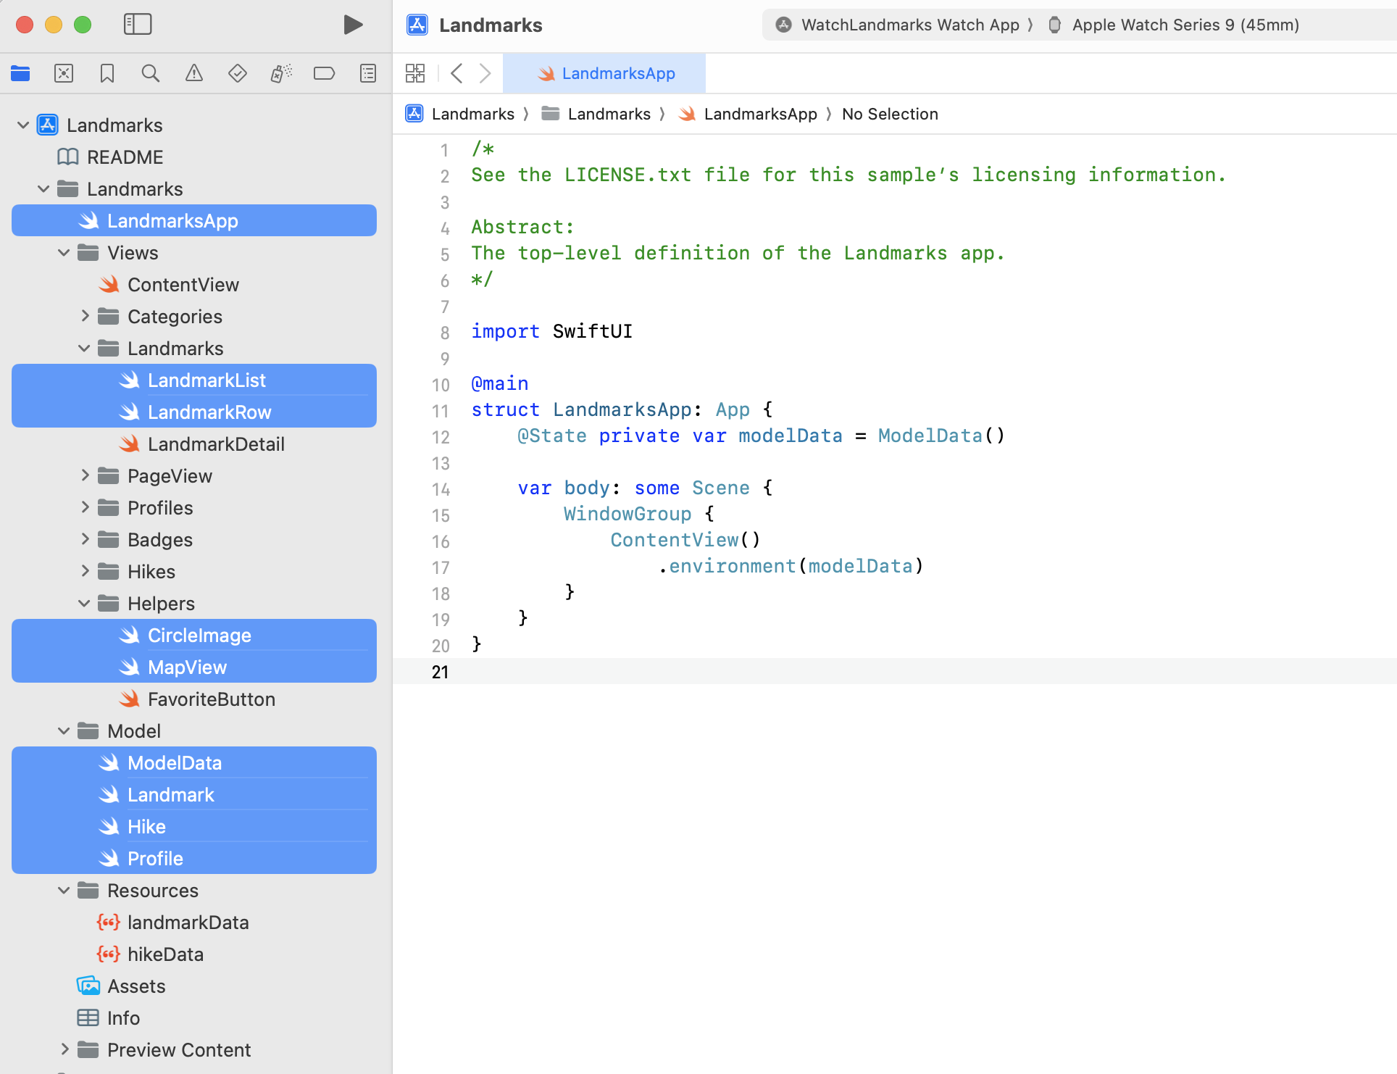Collapse the Helpers folder

tap(85, 604)
